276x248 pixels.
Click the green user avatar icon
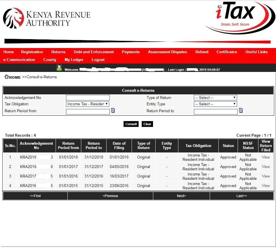tap(59, 68)
